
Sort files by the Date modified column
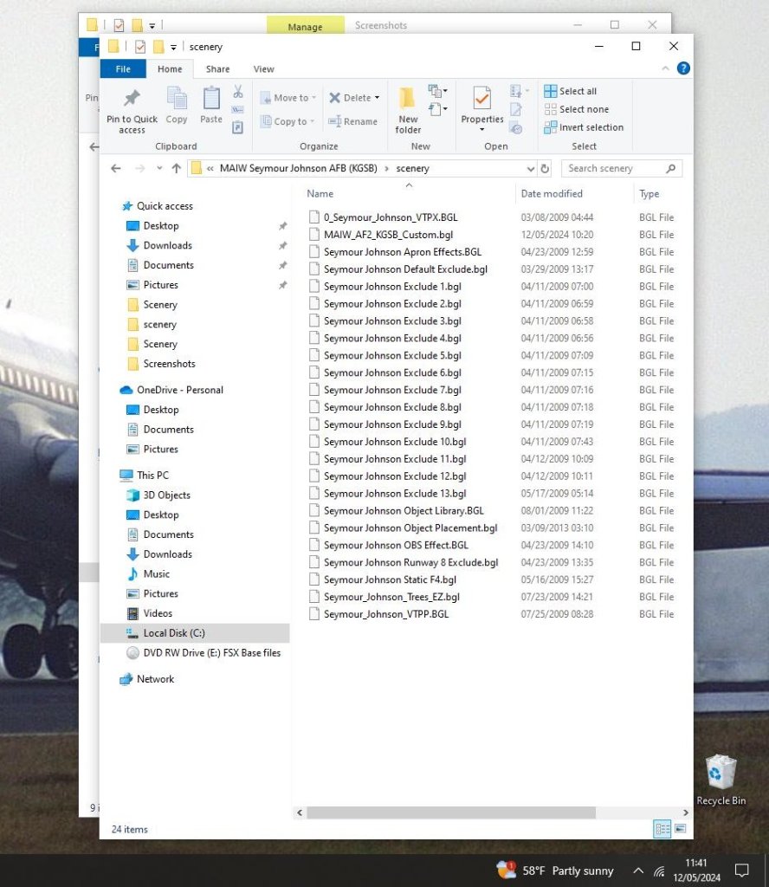[552, 194]
